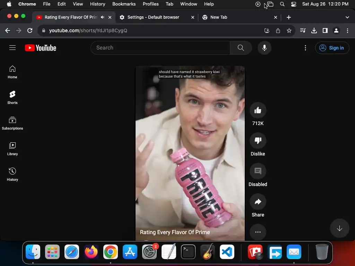Open Chrome three-dot customize menu

pos(347,30)
